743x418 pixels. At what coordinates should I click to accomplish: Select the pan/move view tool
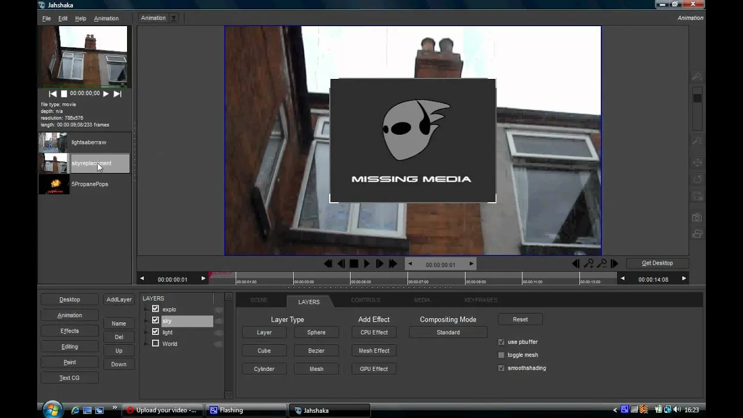tap(697, 163)
